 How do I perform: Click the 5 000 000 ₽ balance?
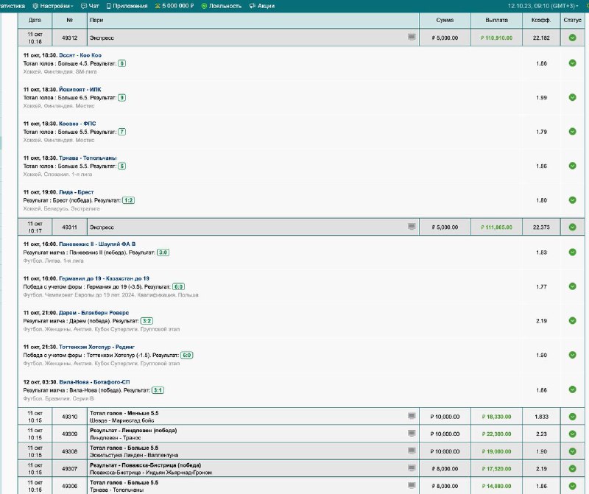(174, 5)
